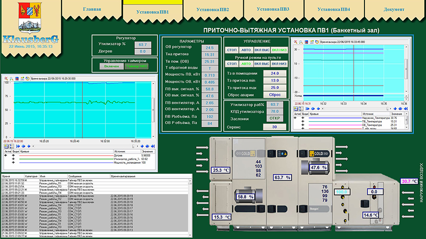Viewport: 426px width, 239px height.
Task: Click vertical scrollbar of utilizer trend chart
Action: click(153, 110)
